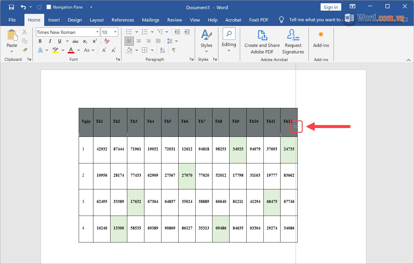Click the Clear All Formatting icon
The height and width of the screenshot is (264, 414).
click(x=107, y=41)
